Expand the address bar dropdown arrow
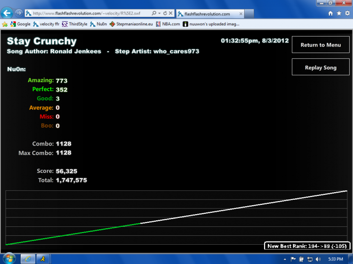Image resolution: width=353 pixels, height=264 pixels. pyautogui.click(x=160, y=13)
